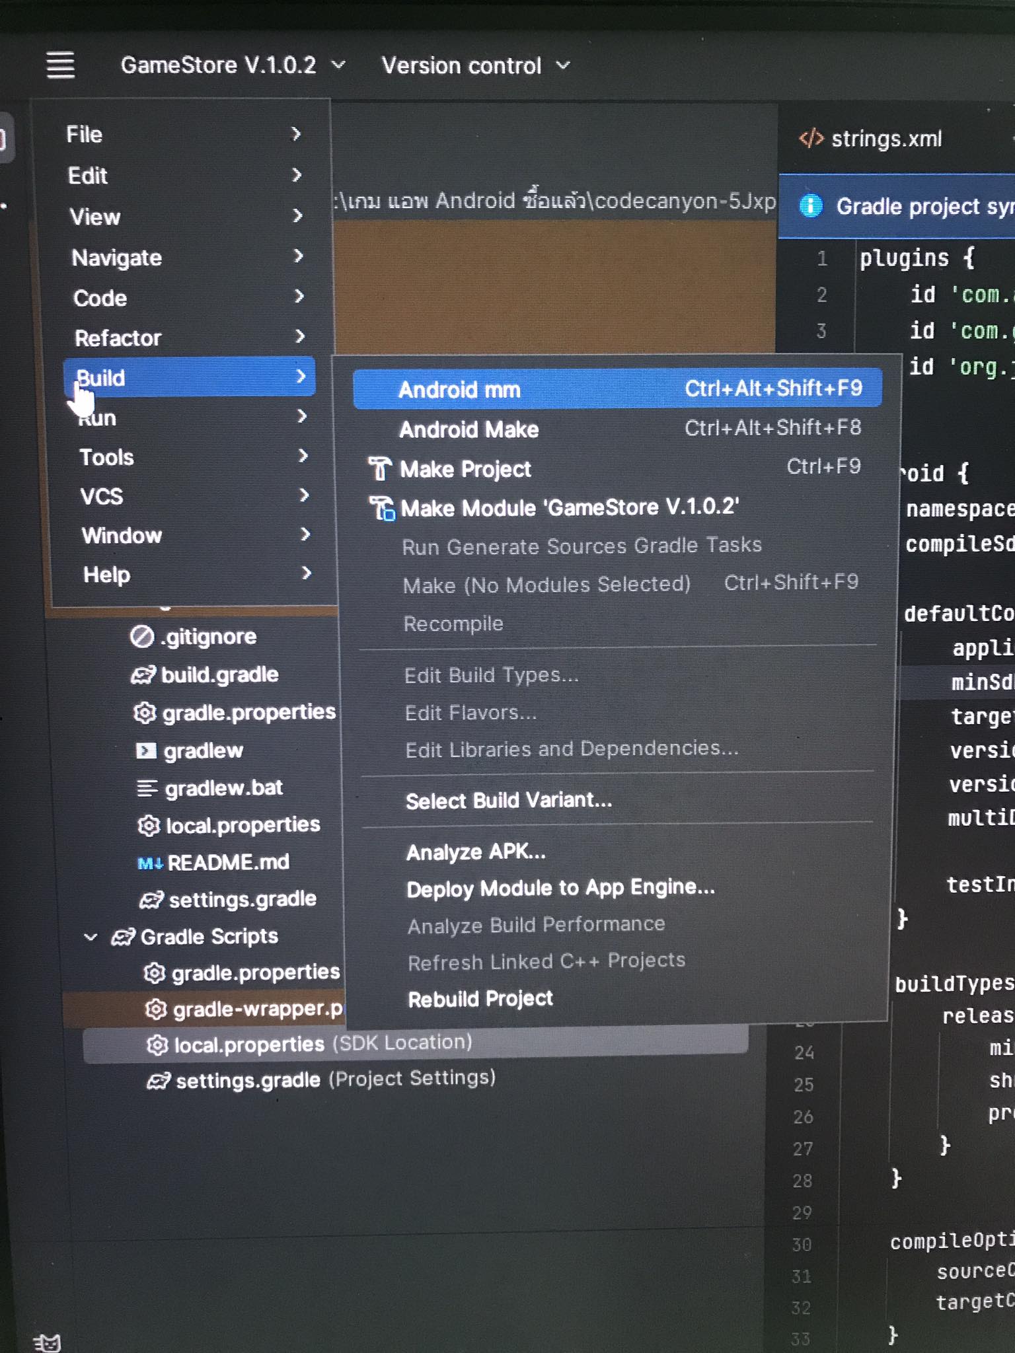The width and height of the screenshot is (1015, 1353).
Task: Select the root gradle.properties file
Action: 235,712
